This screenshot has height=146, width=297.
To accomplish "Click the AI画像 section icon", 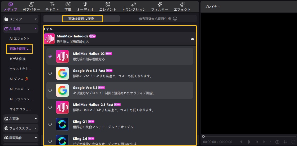I will coord(6,119).
